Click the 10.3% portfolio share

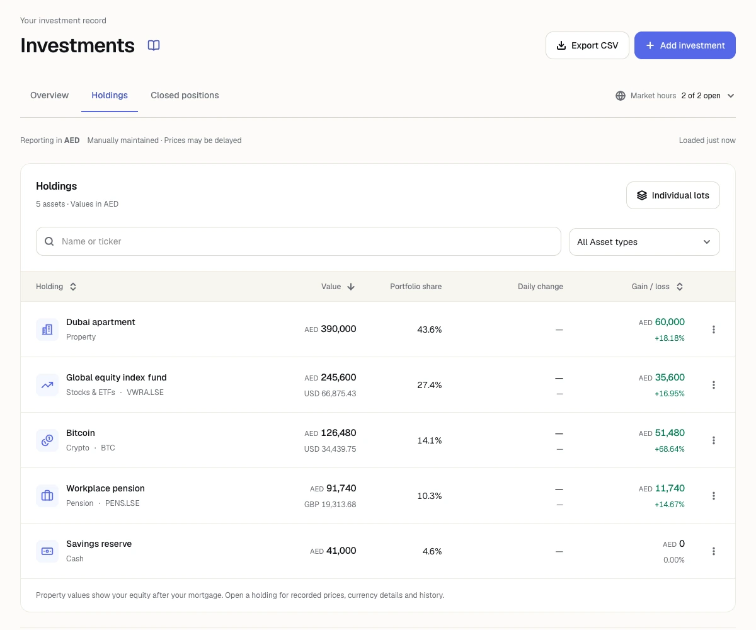pos(430,496)
